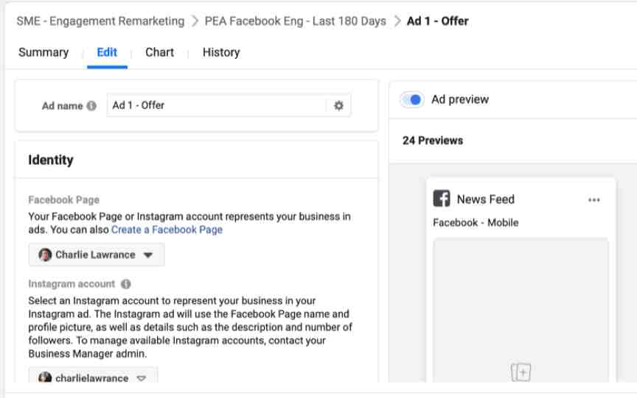Click the info icon beside Instagram account
Viewport: 637px width, 398px height.
click(126, 284)
